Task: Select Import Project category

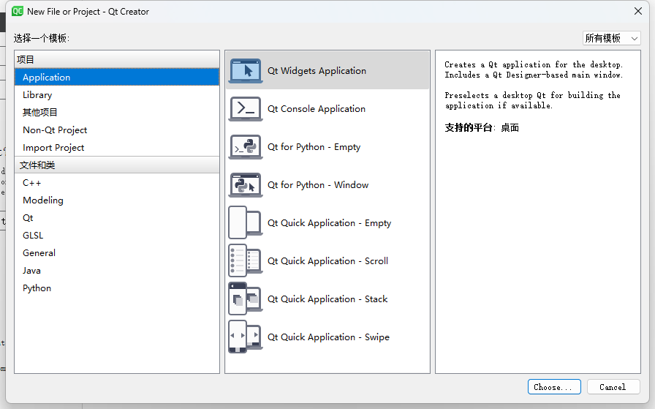Action: click(x=117, y=148)
